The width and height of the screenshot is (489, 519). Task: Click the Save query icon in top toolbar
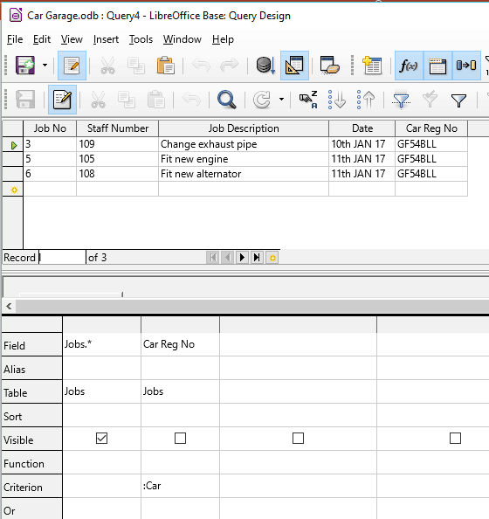[25, 66]
